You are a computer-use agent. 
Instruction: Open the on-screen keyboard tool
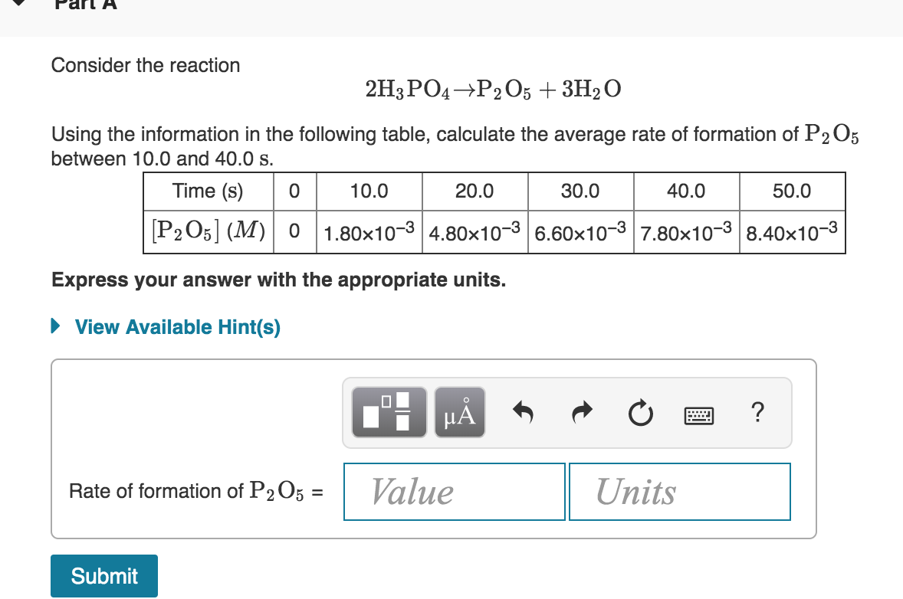coord(698,415)
